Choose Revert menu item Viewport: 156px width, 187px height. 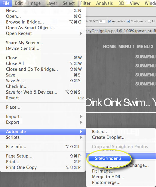click(43, 98)
